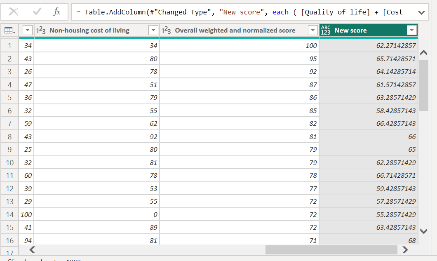Select row number 8 in the grid
437x261 pixels.
tap(9, 136)
